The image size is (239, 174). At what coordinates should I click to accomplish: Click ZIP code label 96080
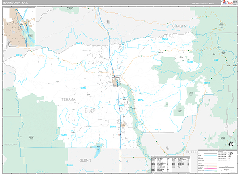coord(83,88)
